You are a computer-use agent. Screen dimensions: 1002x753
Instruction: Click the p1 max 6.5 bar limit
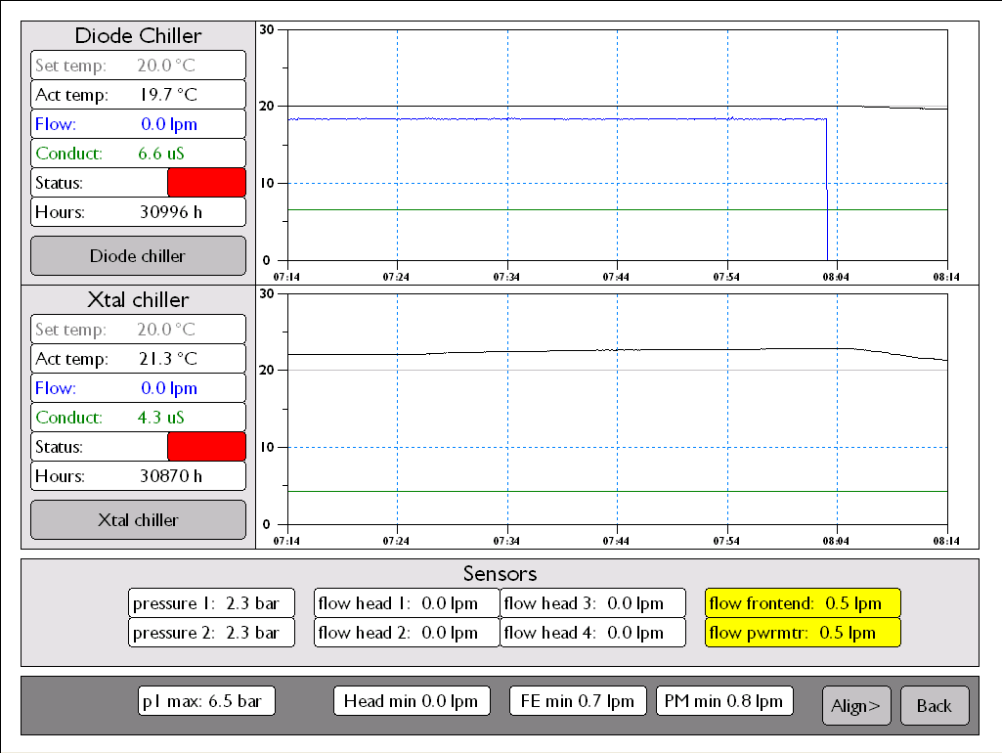tap(206, 701)
